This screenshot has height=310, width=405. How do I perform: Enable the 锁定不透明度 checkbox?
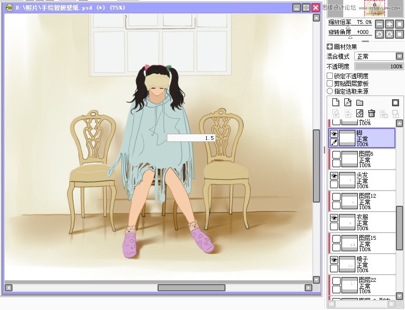(330, 75)
